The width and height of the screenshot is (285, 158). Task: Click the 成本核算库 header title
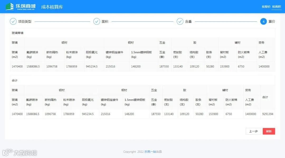[x=52, y=7]
